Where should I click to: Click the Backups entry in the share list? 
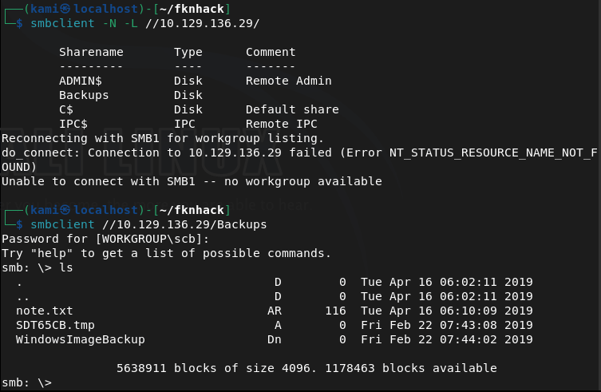(84, 95)
